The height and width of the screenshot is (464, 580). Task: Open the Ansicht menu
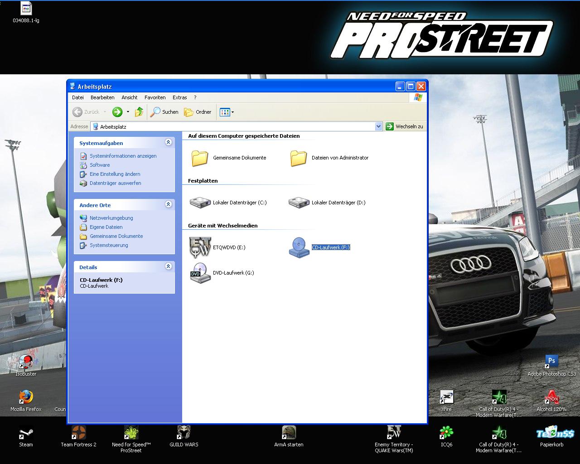click(130, 97)
